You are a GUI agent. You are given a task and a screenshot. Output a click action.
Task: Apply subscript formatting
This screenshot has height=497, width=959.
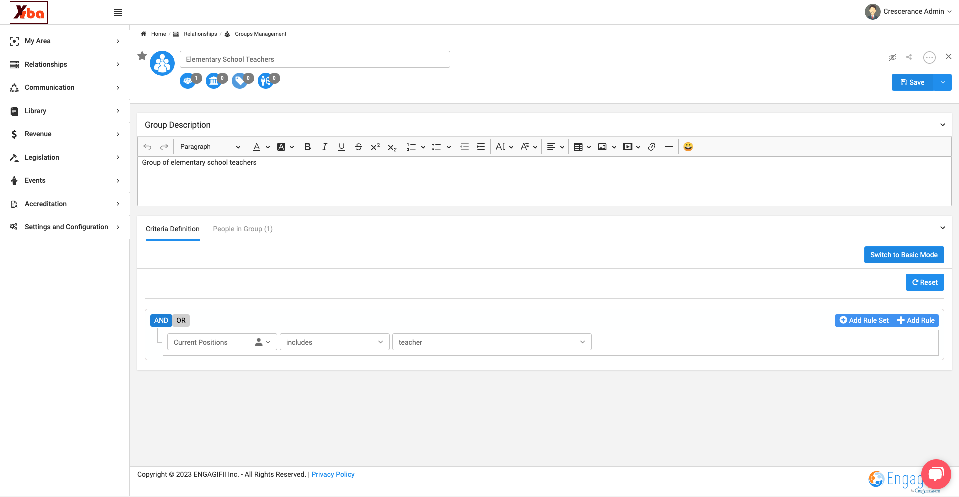tap(392, 147)
